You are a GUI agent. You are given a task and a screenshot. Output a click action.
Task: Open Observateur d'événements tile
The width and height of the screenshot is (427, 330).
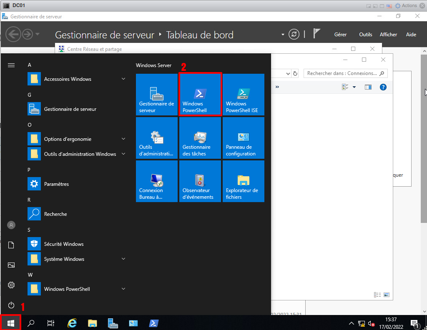[x=200, y=181]
